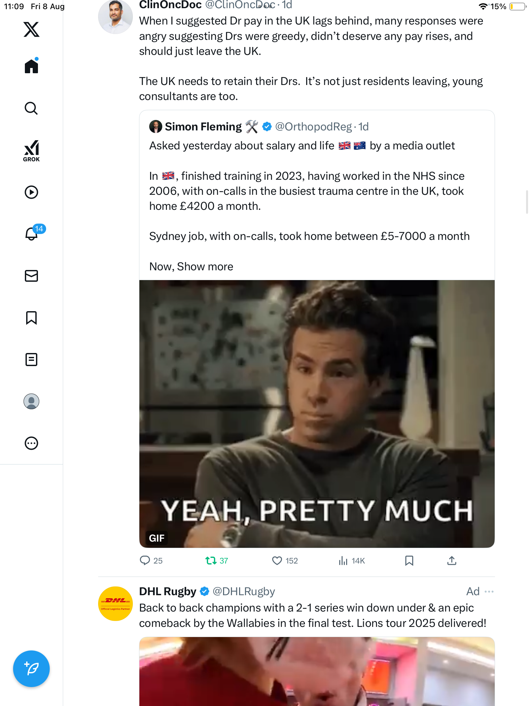This screenshot has width=530, height=706.
Task: Open Lists in sidebar
Action: point(31,360)
